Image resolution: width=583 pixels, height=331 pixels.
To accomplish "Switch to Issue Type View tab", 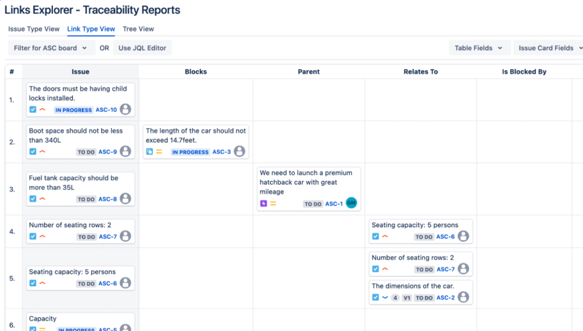I will pos(34,29).
